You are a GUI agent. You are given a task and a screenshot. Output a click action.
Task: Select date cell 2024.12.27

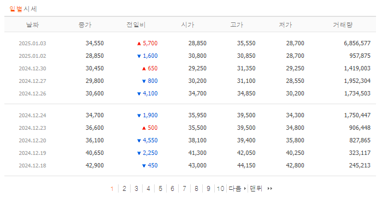click(32, 81)
